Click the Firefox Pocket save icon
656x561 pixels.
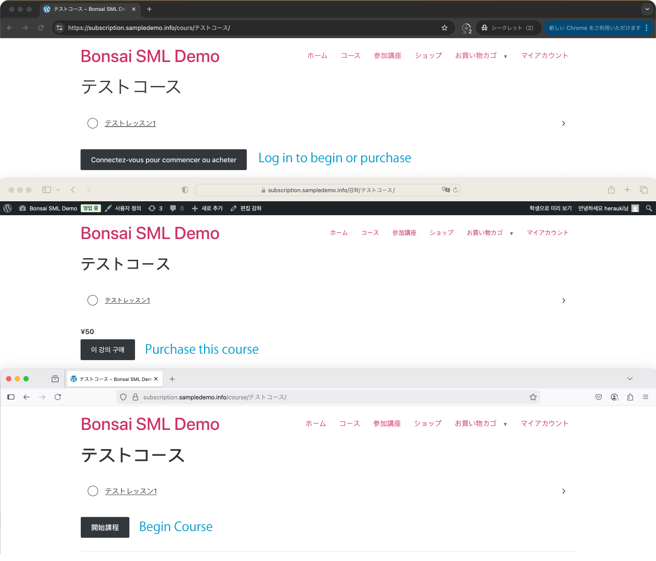click(599, 397)
